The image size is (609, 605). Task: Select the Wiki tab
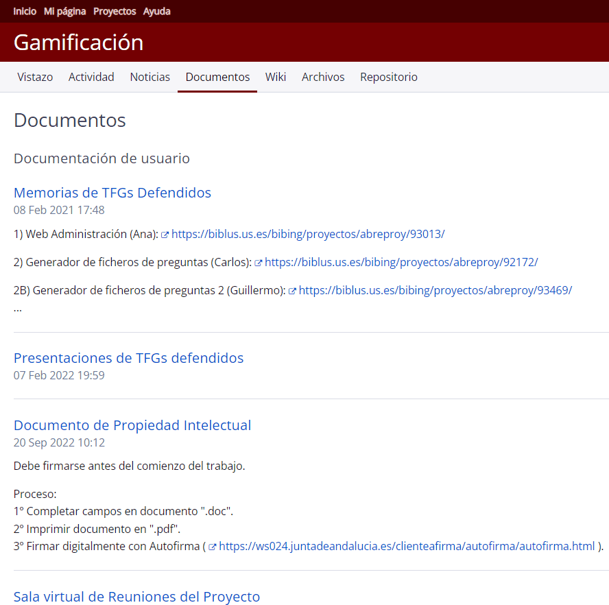[276, 77]
